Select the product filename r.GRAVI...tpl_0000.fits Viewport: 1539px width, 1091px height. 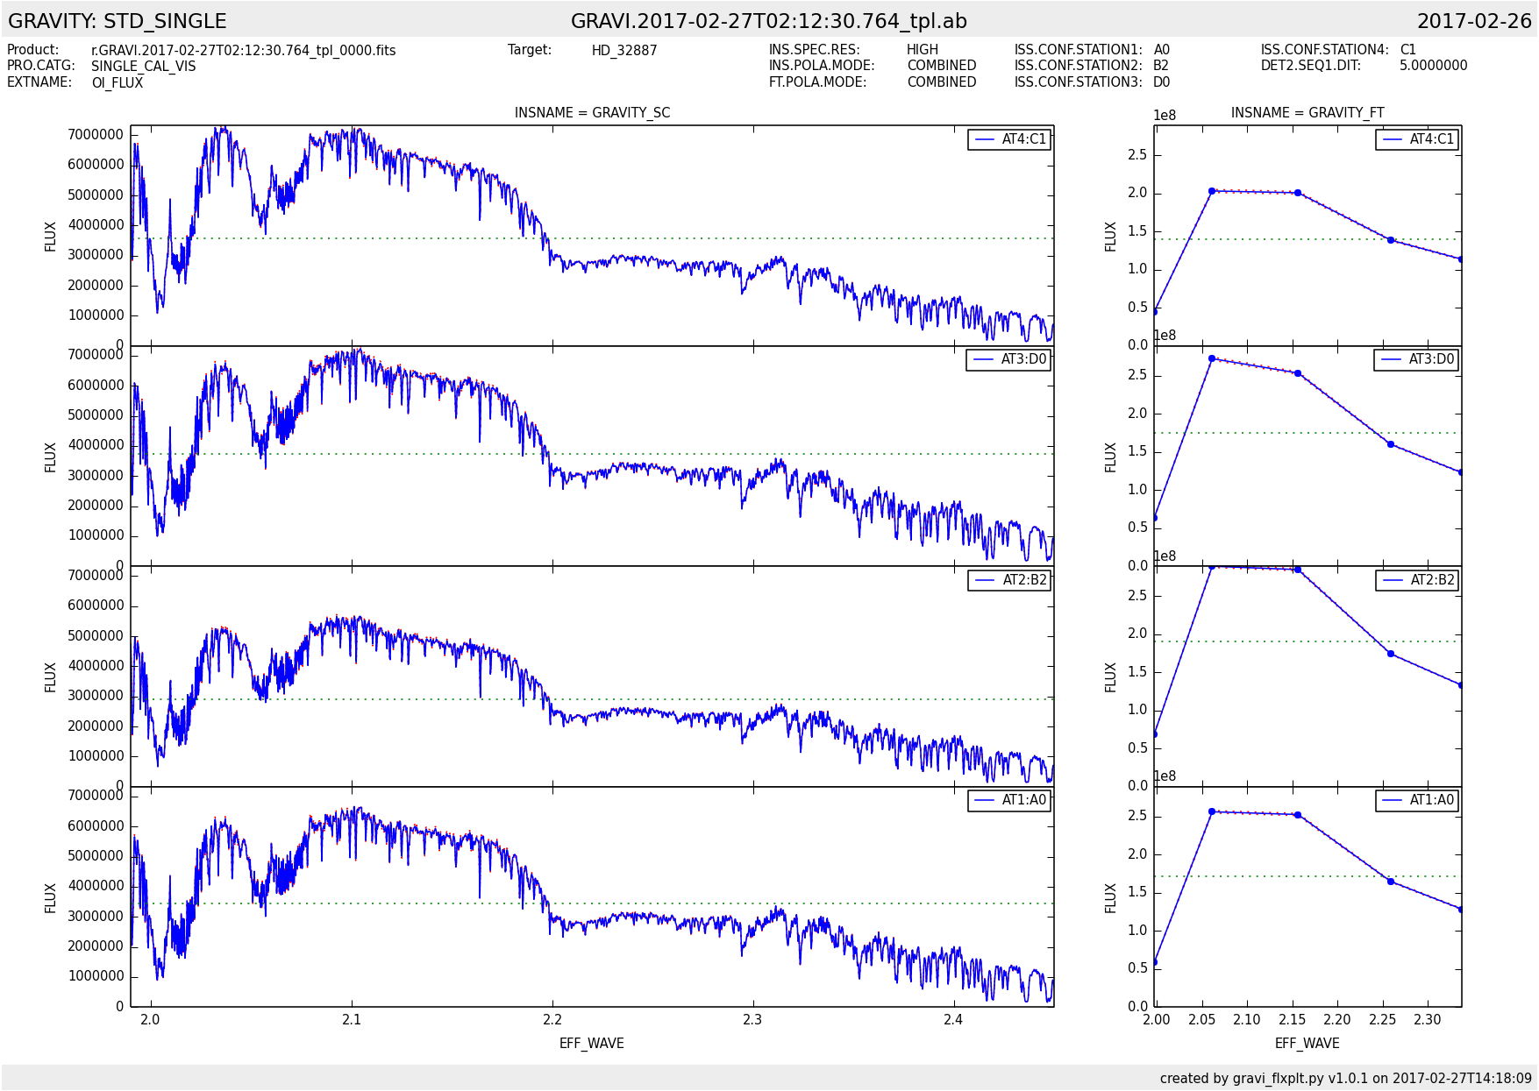(244, 51)
